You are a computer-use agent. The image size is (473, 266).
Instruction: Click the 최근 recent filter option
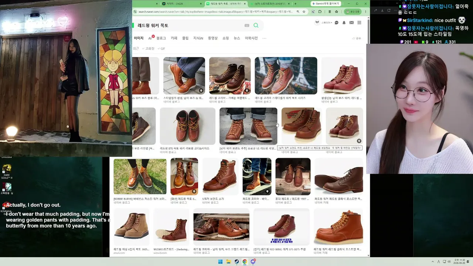pos(136,48)
